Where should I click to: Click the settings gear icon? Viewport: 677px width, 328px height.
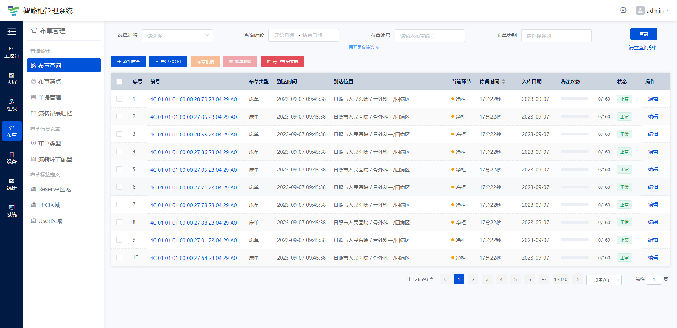pos(623,10)
